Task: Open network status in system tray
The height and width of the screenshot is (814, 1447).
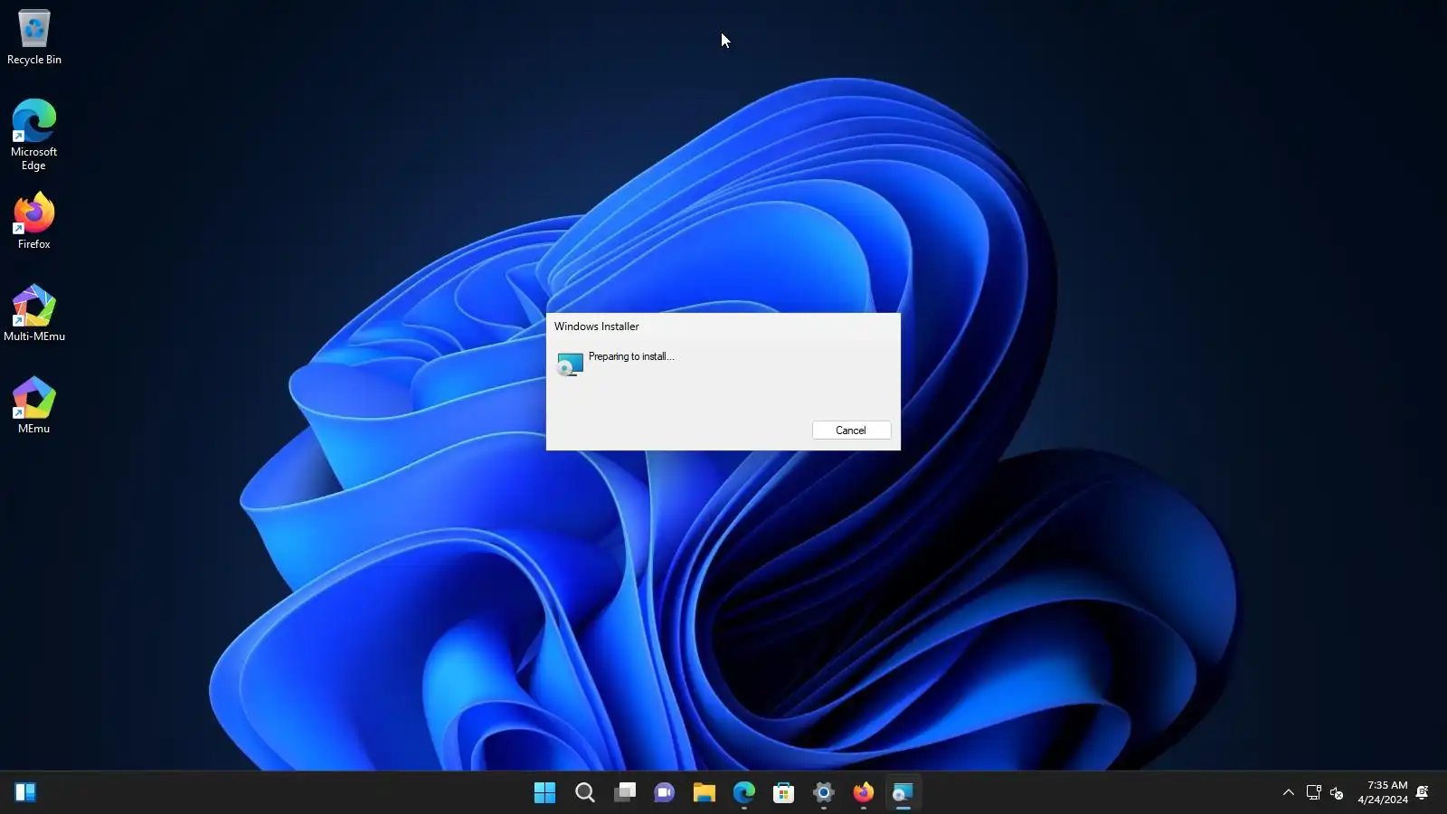Action: pos(1314,793)
